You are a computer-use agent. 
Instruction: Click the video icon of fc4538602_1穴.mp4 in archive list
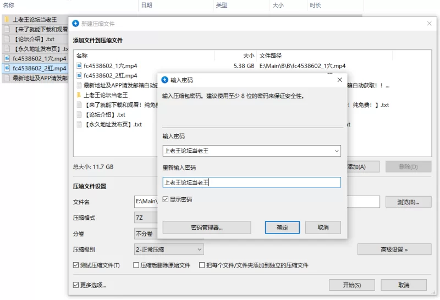click(x=79, y=66)
